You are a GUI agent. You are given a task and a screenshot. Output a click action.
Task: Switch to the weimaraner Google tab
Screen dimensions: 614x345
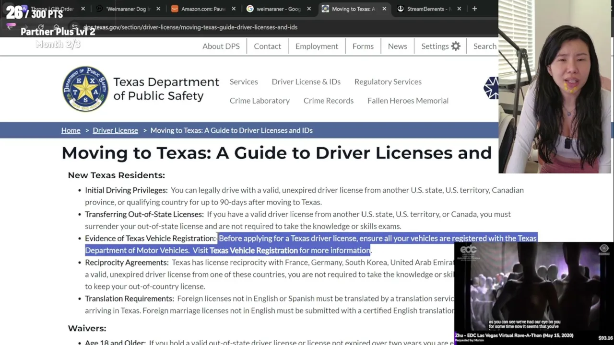[279, 9]
